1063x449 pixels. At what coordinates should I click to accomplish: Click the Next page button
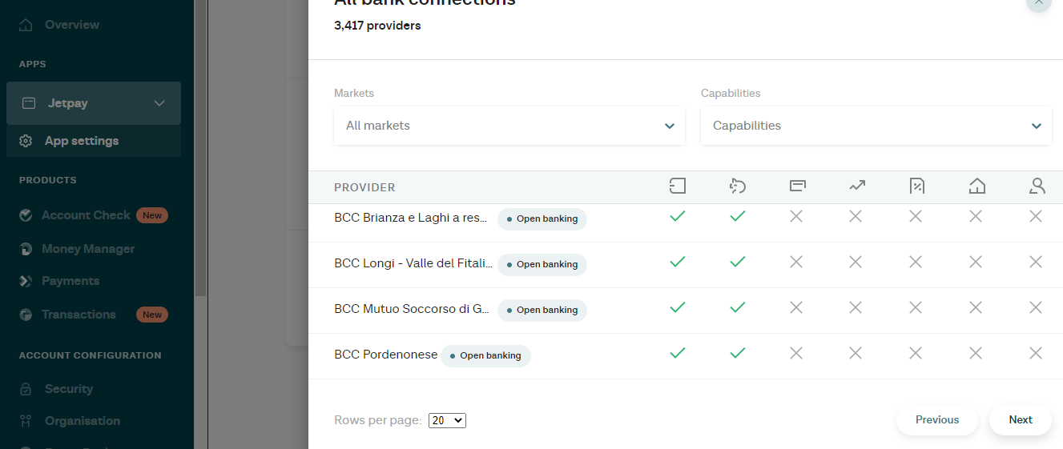[x=1020, y=419]
